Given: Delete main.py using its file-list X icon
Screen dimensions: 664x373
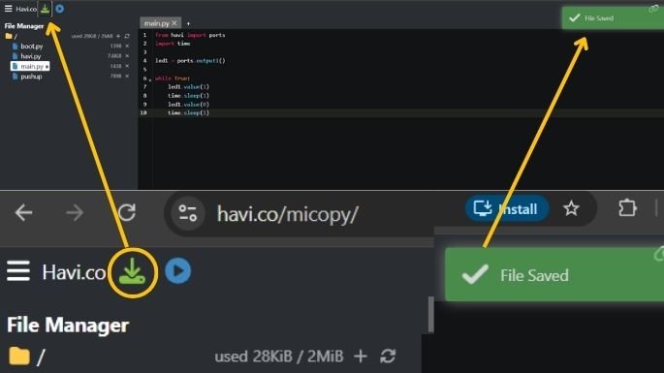Looking at the screenshot, I should coord(127,66).
